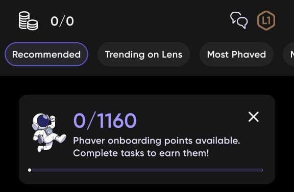Click the white dot on the progress bar
294x192 pixels.
click(x=30, y=170)
